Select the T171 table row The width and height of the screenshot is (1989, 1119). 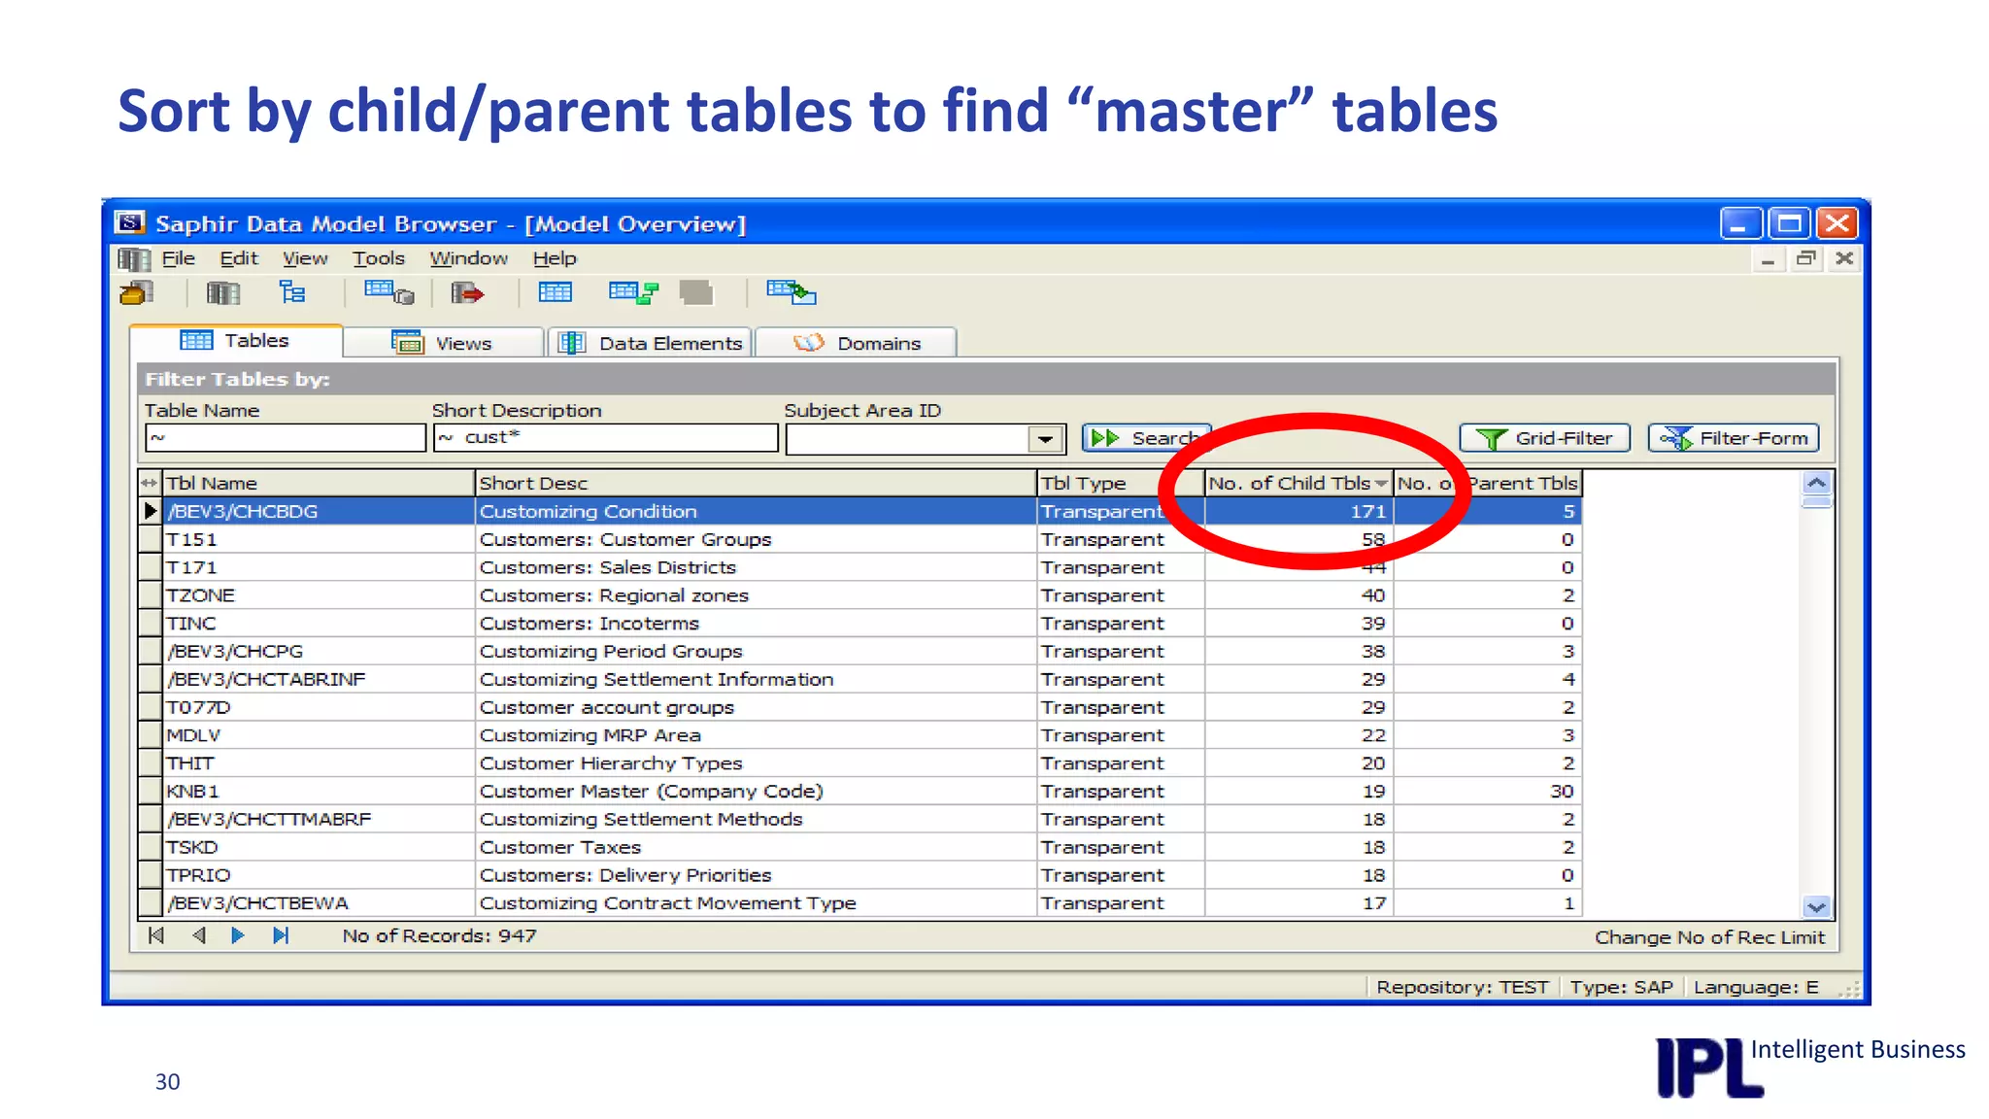click(x=860, y=567)
